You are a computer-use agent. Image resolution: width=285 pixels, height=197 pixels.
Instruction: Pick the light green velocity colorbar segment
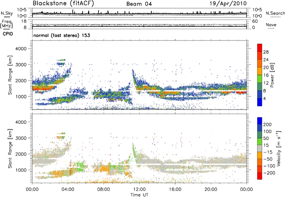(x=260, y=142)
